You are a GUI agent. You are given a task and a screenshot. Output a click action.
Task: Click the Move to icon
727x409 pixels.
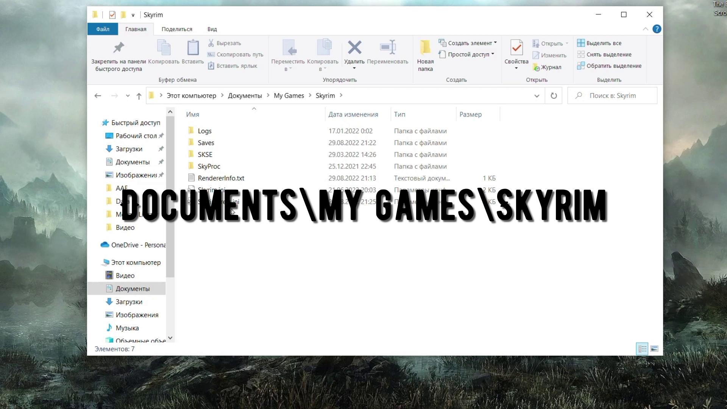pos(290,48)
